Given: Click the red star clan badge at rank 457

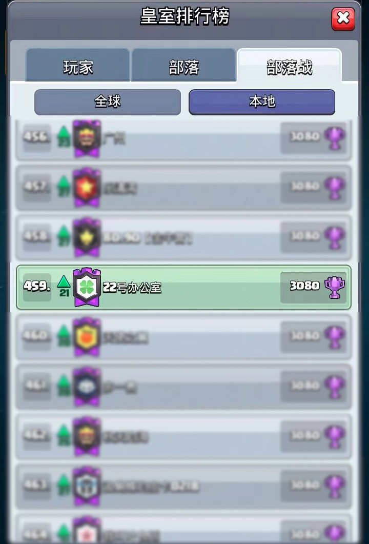Looking at the screenshot, I should pos(87,188).
